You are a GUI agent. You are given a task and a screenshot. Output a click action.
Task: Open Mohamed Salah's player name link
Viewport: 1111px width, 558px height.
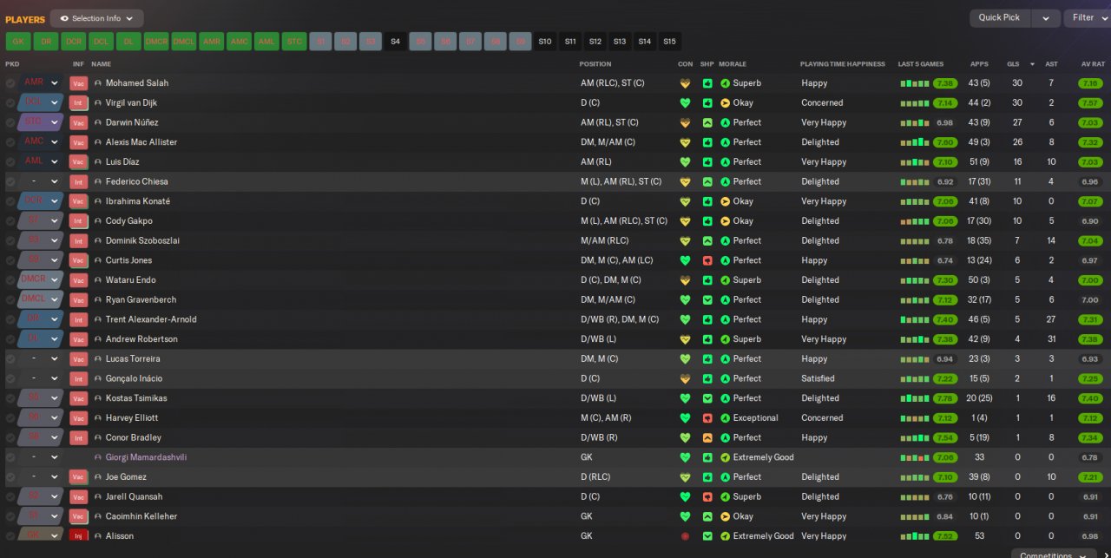pos(137,83)
